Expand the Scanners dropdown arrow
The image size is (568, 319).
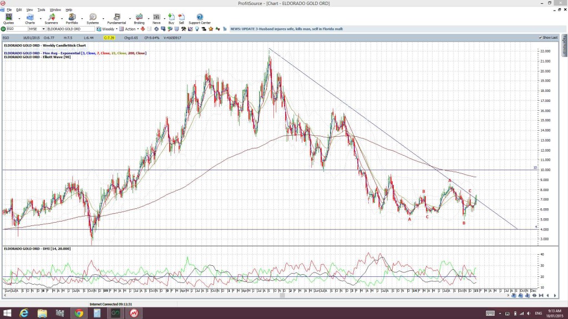pos(62,19)
